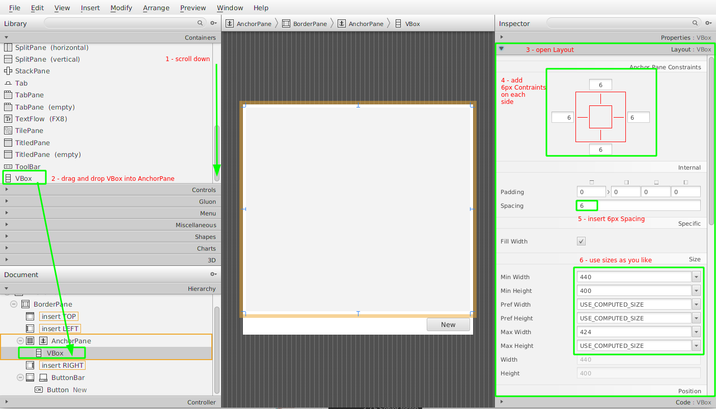Click the Inspector search magnifier icon
This screenshot has height=409, width=716.
tap(695, 23)
